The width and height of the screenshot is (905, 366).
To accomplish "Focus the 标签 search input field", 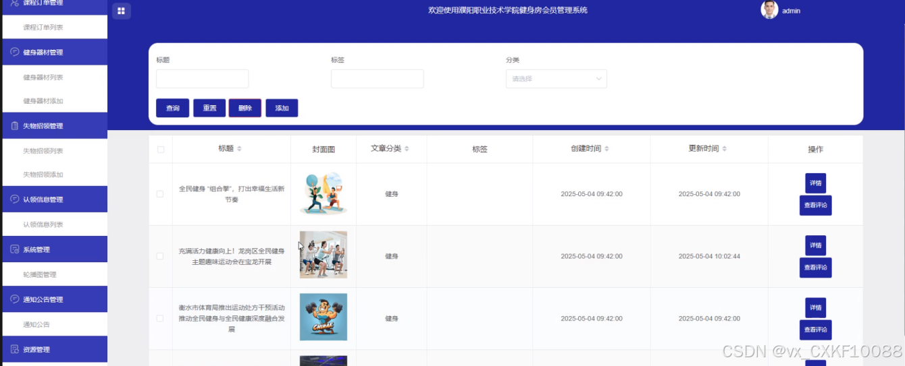I will [x=377, y=79].
